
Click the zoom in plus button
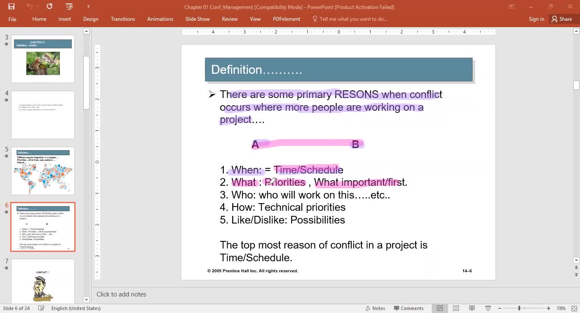(549, 308)
